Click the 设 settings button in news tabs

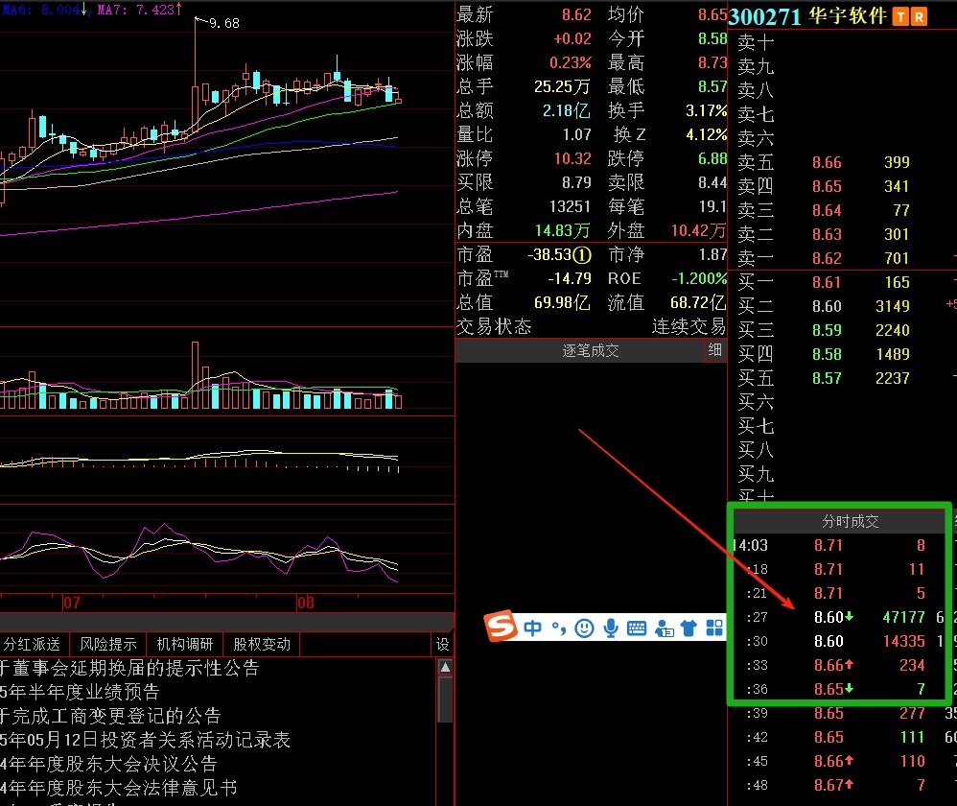pyautogui.click(x=442, y=644)
